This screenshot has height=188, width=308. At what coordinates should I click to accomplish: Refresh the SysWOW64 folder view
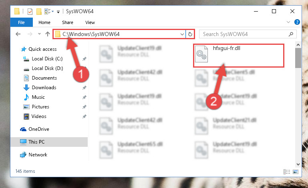pos(190,34)
